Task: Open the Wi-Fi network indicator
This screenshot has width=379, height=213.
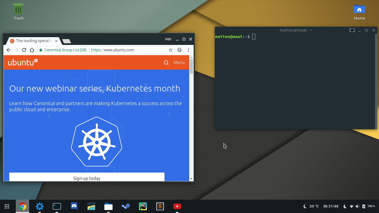Action: (352, 206)
